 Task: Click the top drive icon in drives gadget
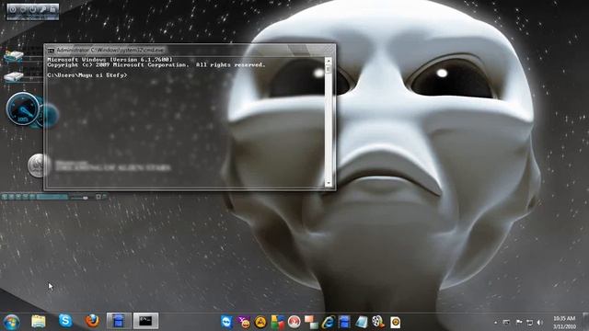tap(14, 57)
